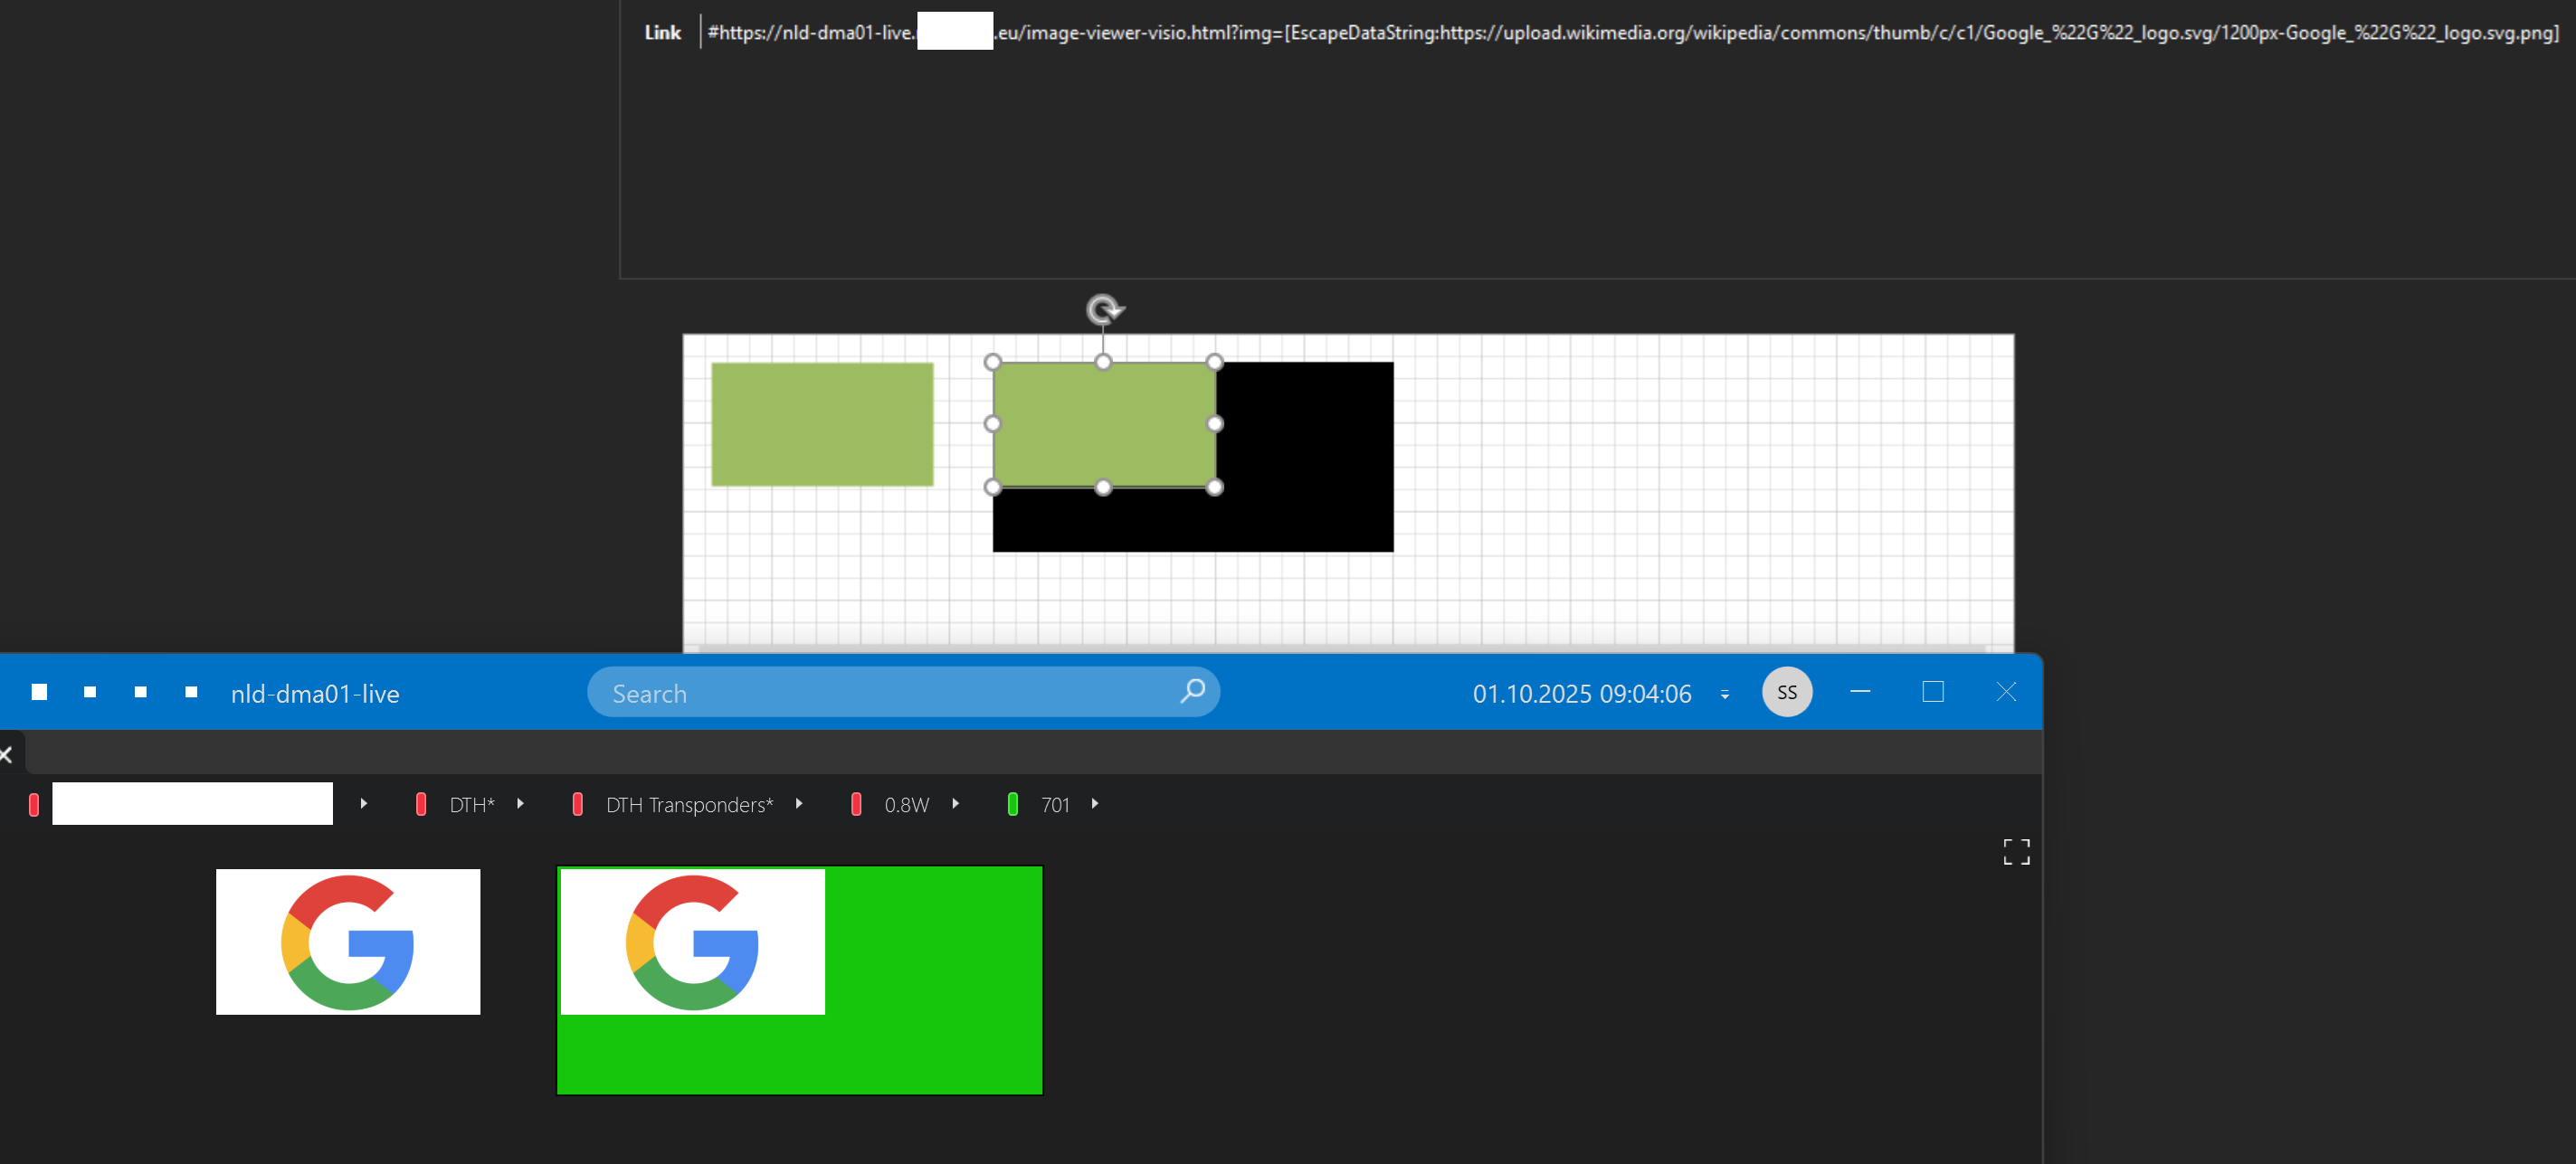
Task: Open the DTH Transponders* breadcrumb item
Action: [689, 805]
